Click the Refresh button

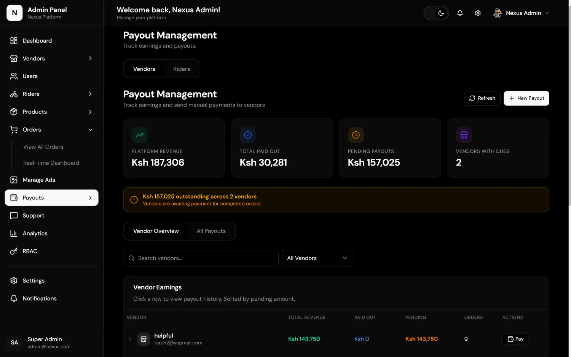(x=482, y=98)
